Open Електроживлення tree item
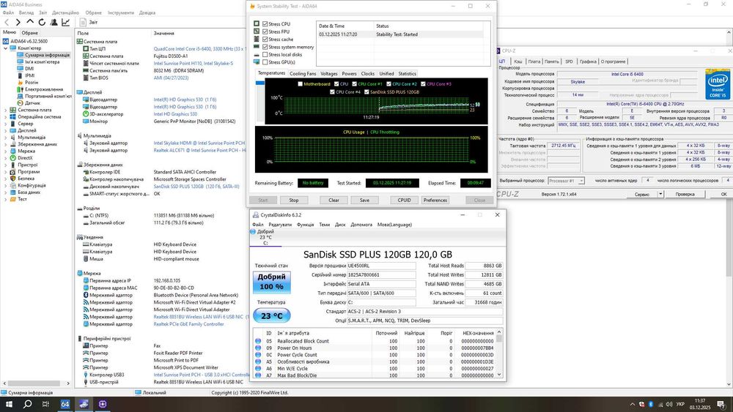 pos(43,89)
